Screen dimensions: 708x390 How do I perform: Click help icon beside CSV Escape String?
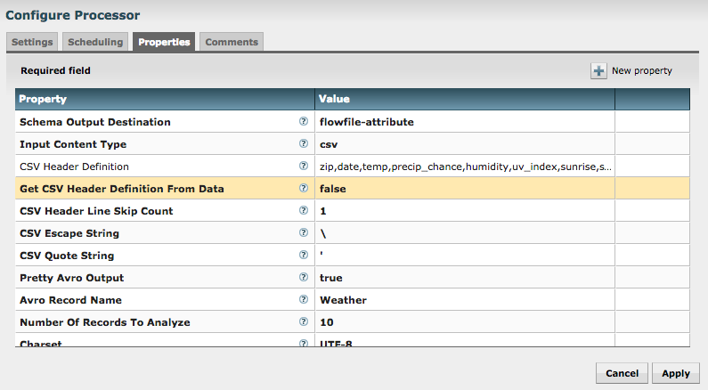(304, 232)
